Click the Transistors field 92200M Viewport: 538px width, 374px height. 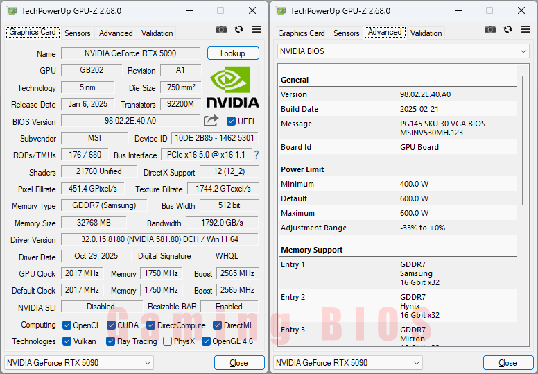pyautogui.click(x=180, y=103)
